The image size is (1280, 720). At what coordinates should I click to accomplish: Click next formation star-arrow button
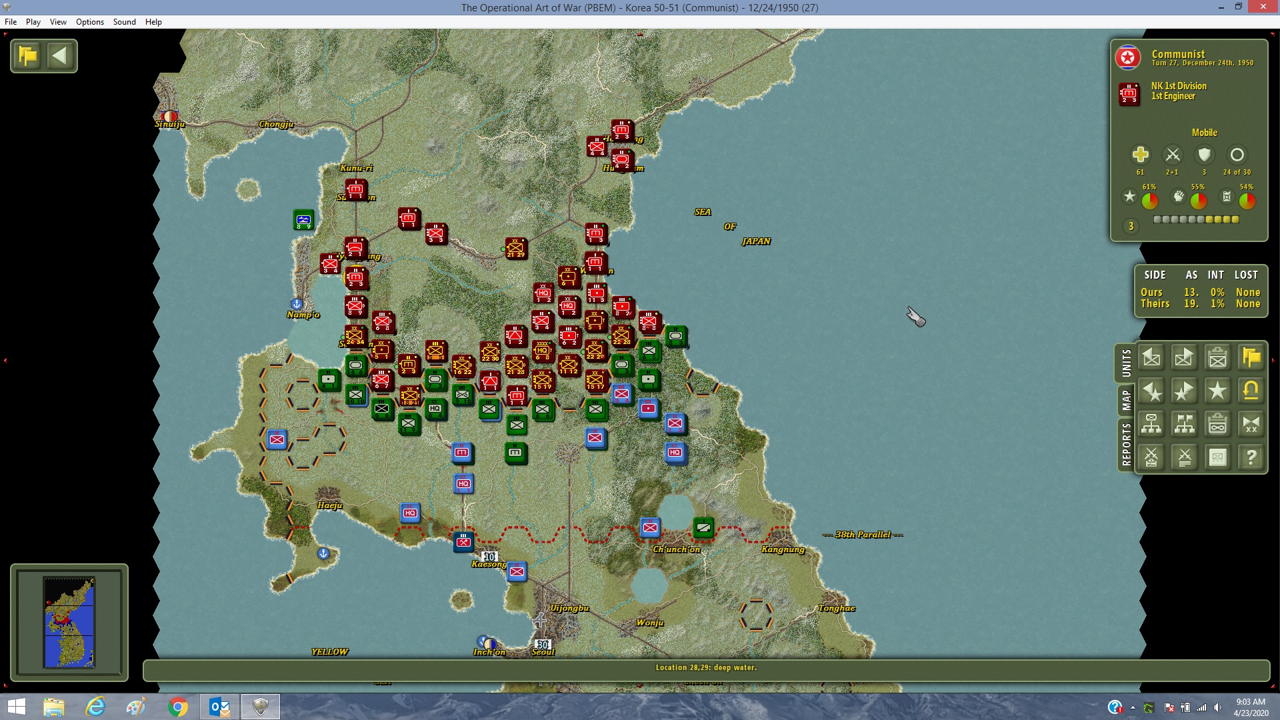[x=1185, y=391]
